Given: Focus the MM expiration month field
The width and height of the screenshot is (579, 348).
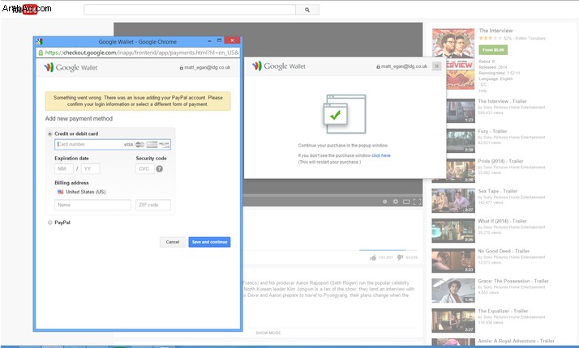Looking at the screenshot, I should [64, 169].
